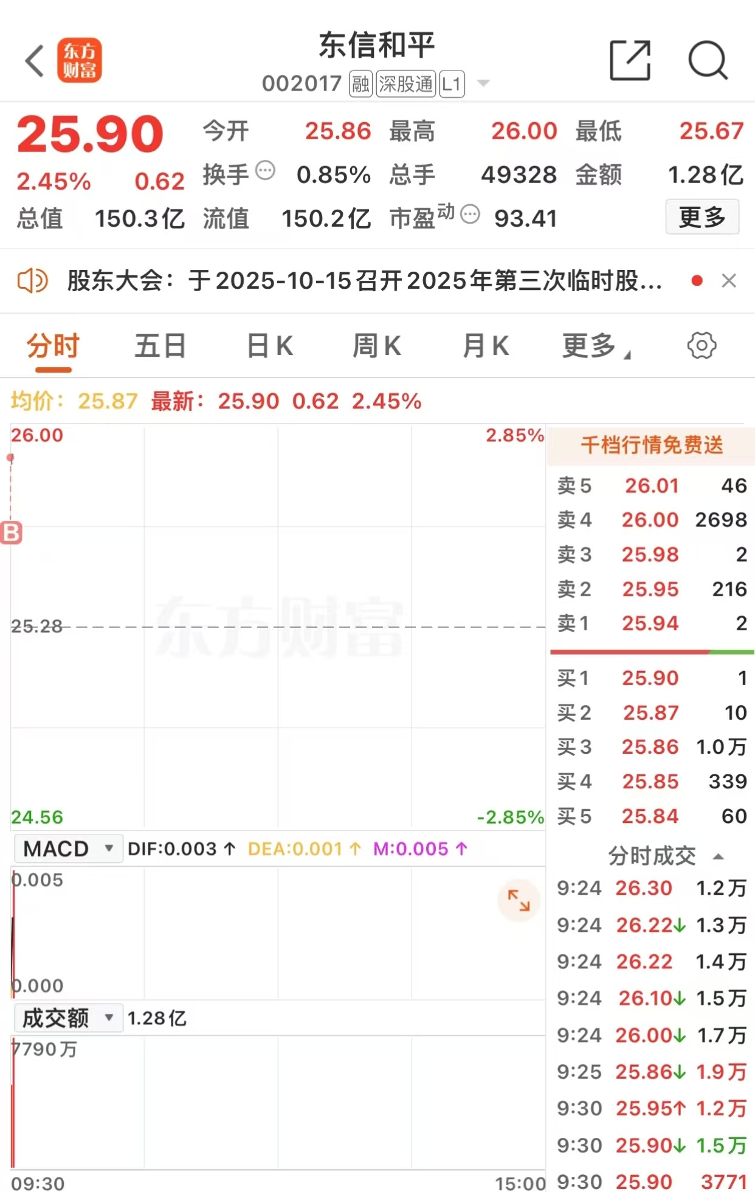The width and height of the screenshot is (755, 1192).
Task: Tap the red notification dot
Action: (697, 281)
